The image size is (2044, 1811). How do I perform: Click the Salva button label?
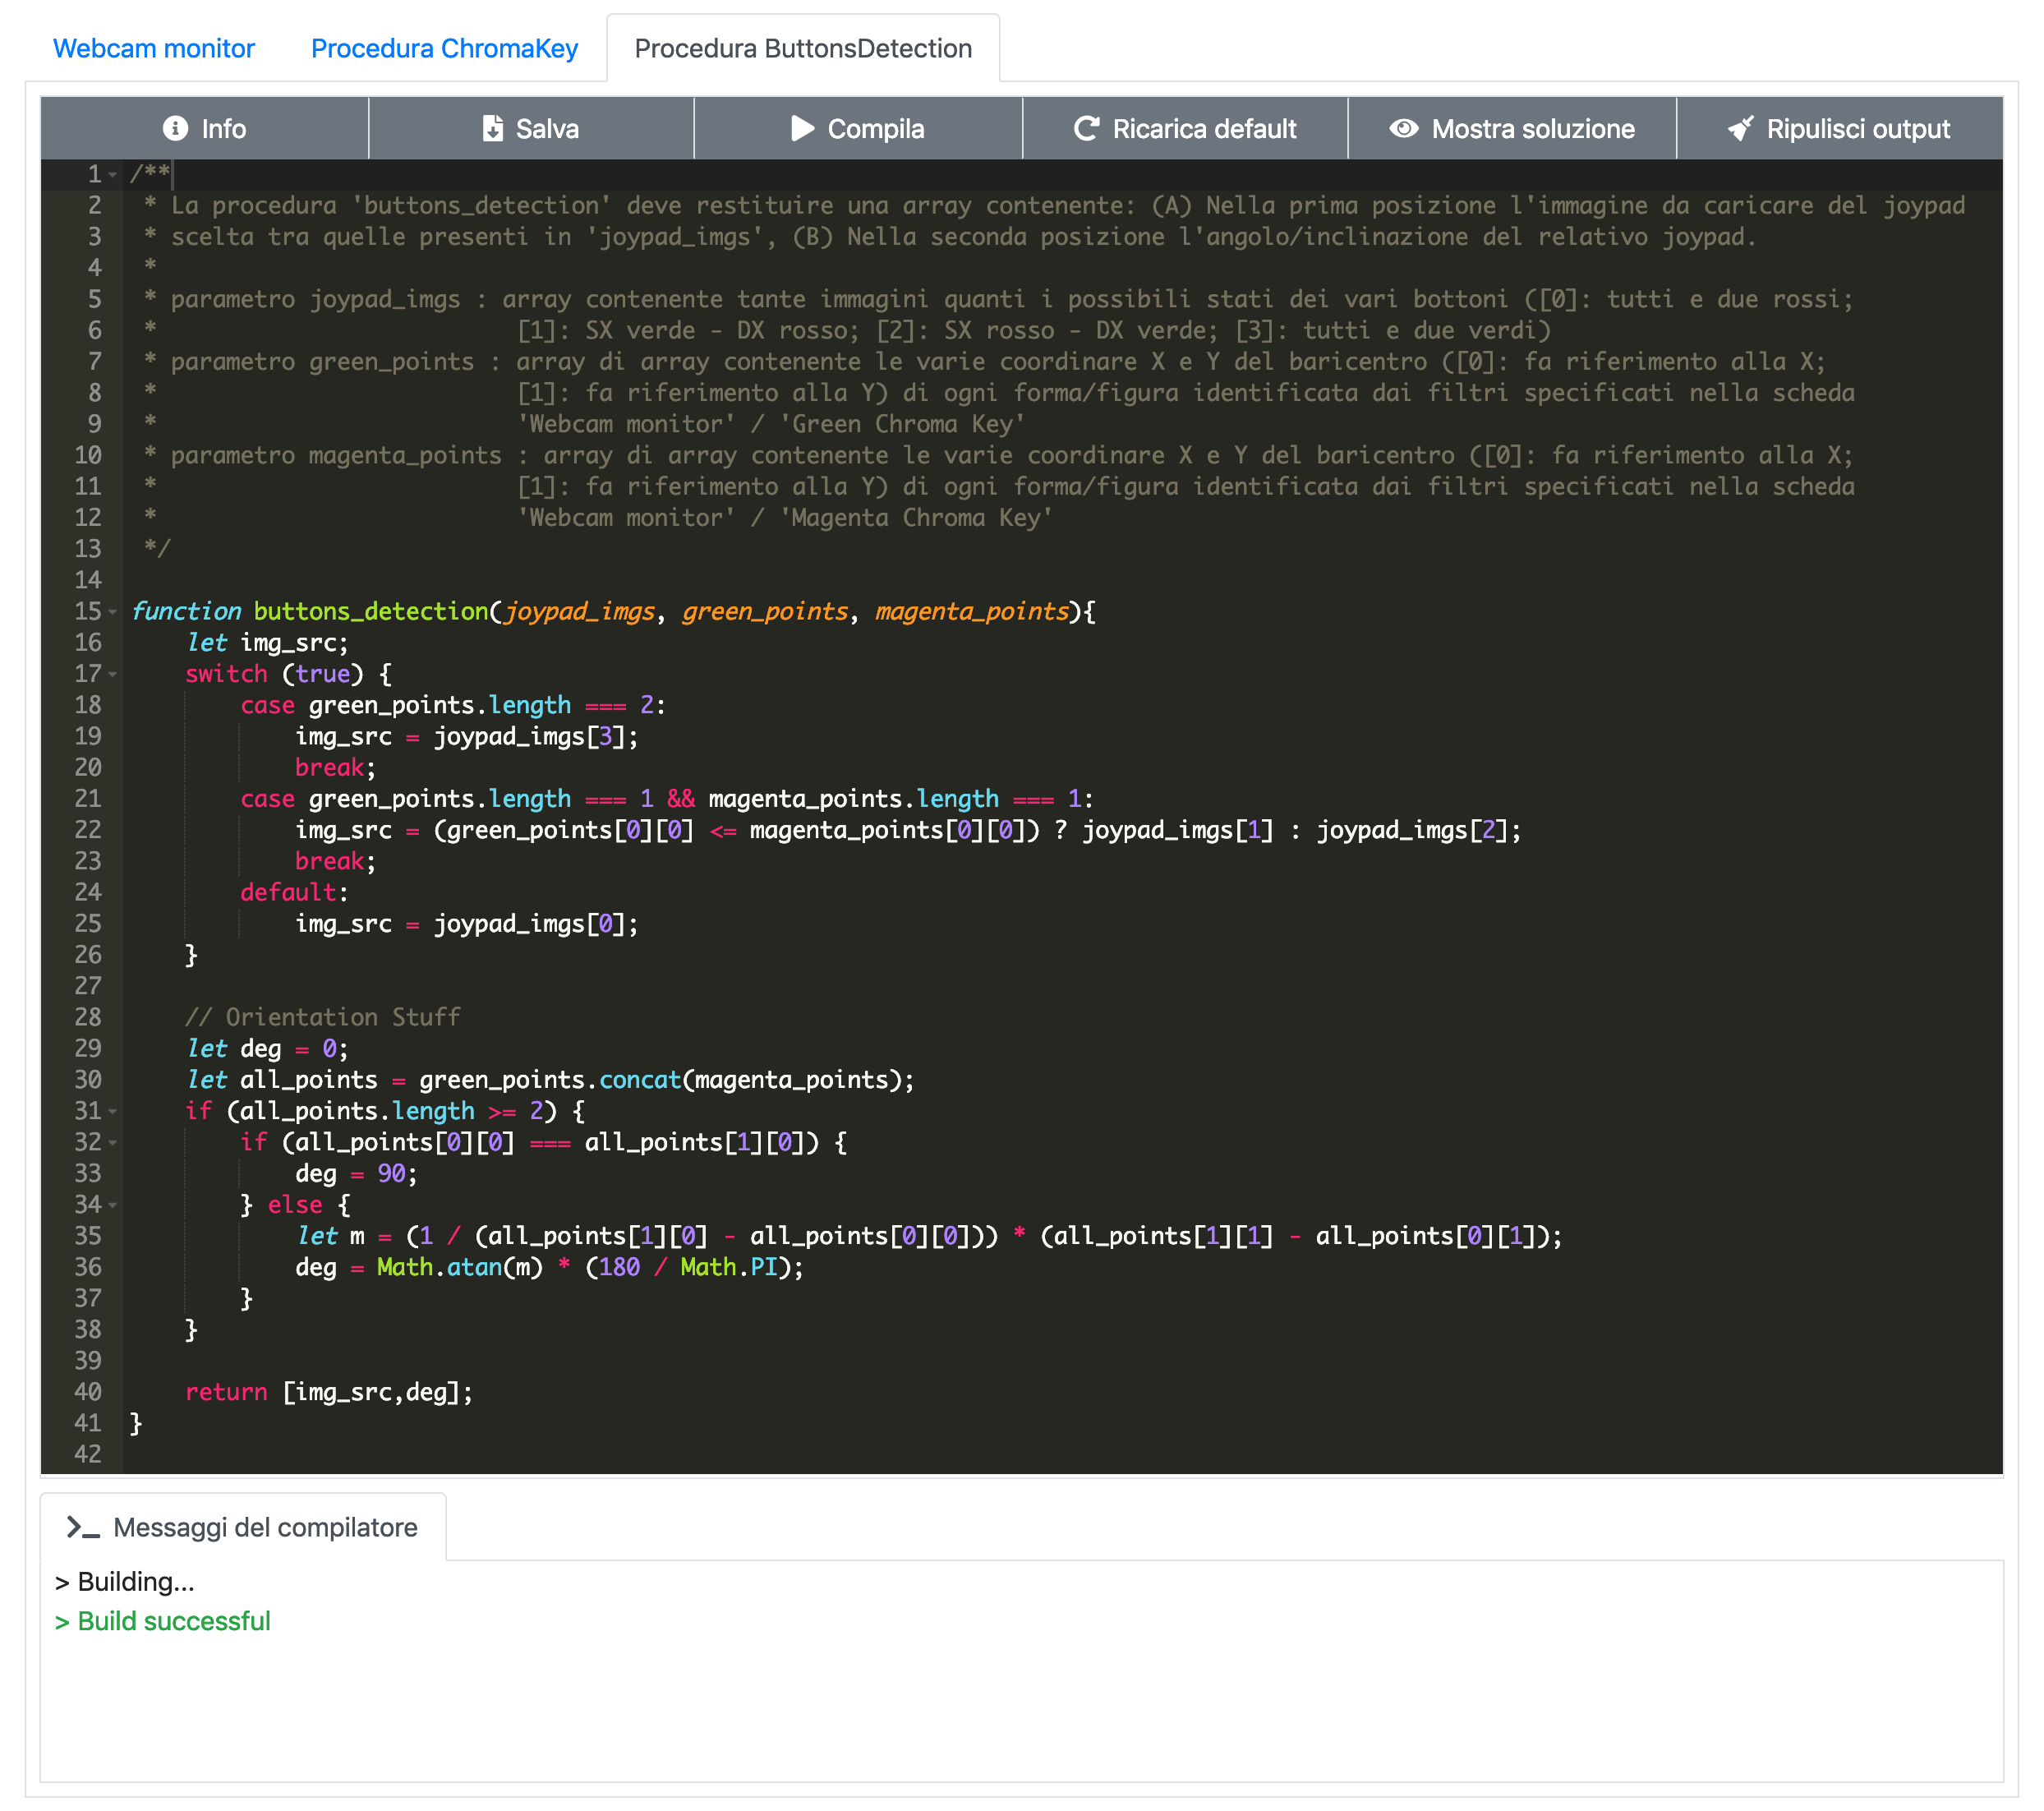tap(547, 129)
